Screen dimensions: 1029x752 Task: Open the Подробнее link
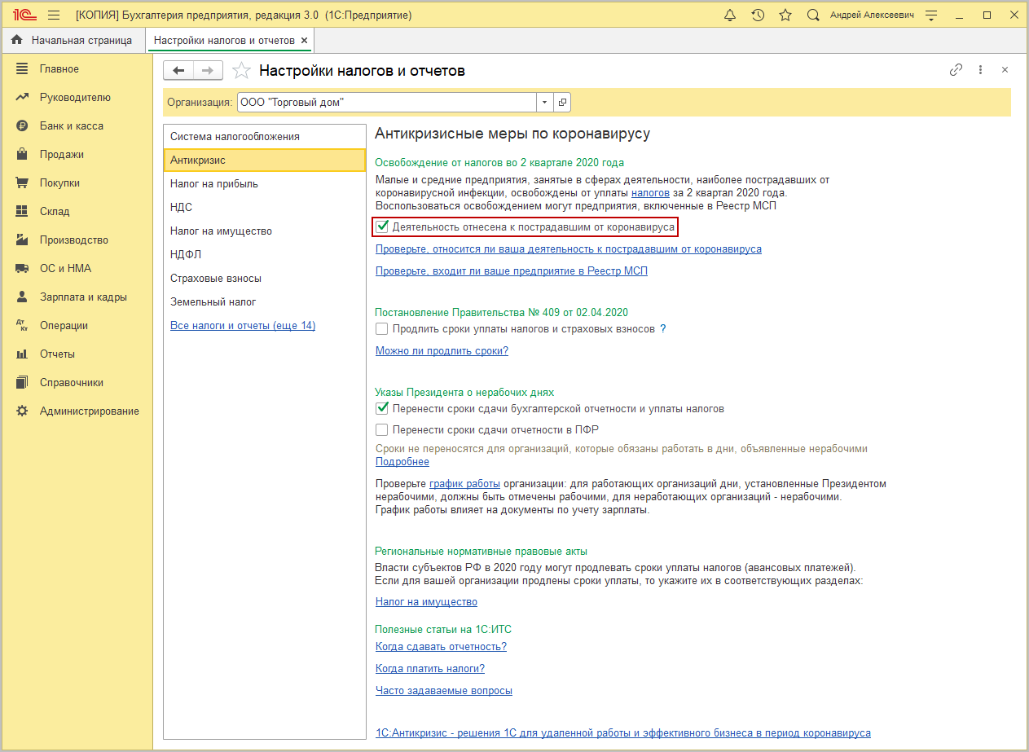(x=402, y=462)
